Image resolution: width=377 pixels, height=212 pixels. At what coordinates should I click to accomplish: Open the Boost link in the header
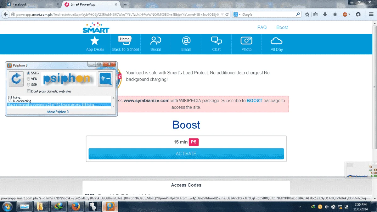[x=282, y=27]
